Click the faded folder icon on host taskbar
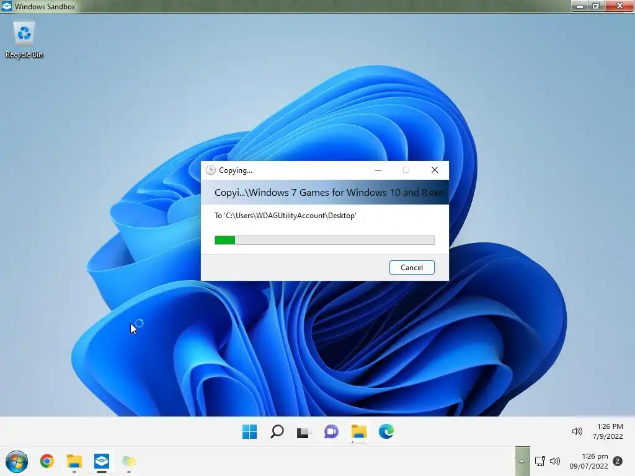Viewport: 635px width, 476px height. click(x=129, y=461)
